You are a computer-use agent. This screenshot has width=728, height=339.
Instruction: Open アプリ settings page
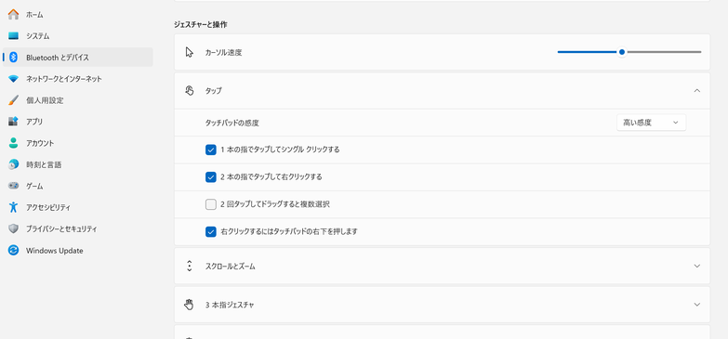click(x=77, y=122)
